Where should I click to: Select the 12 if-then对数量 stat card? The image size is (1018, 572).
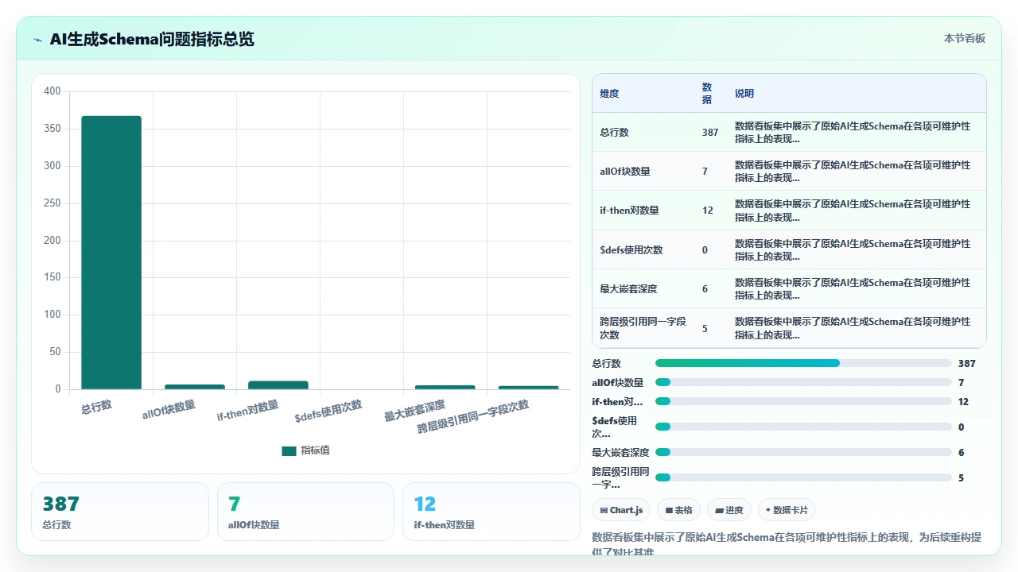(x=492, y=512)
